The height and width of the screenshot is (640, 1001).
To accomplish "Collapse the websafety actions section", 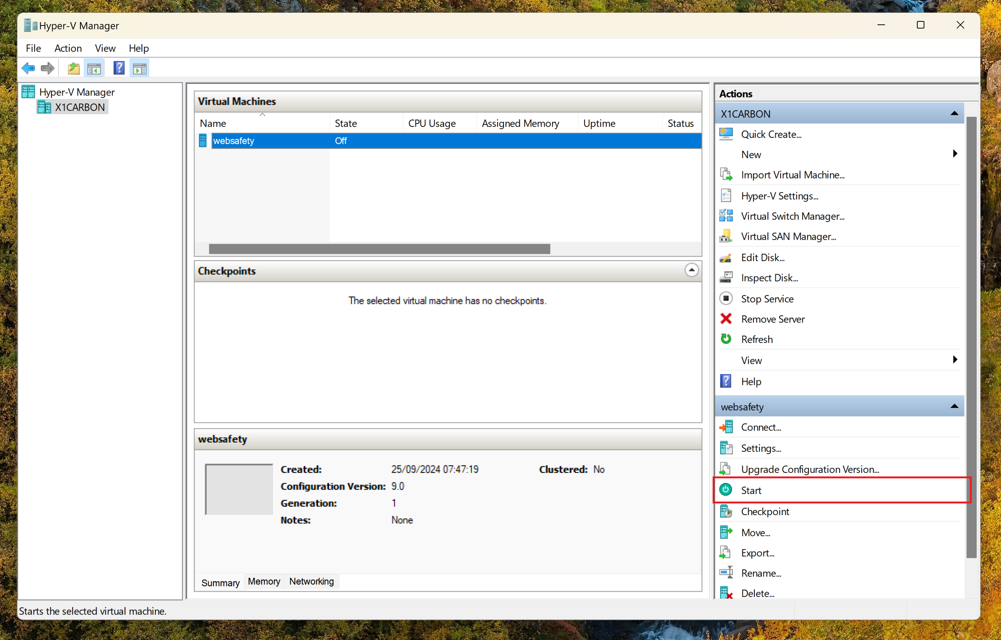I will [x=954, y=406].
